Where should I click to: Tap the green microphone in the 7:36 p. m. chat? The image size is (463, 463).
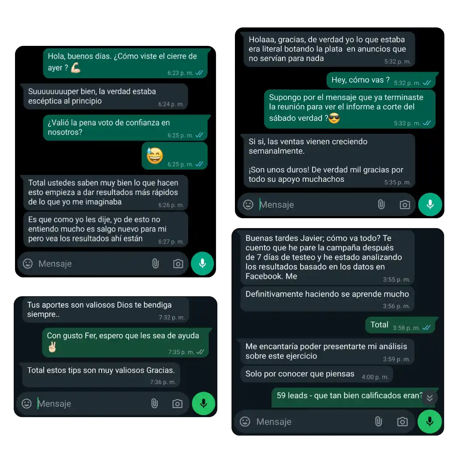[204, 403]
